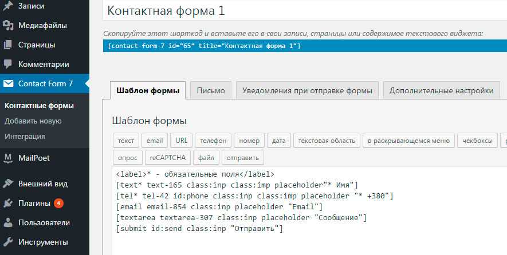Insert a чекбоксы tag
Screen dimensions: 507x255
(478, 141)
